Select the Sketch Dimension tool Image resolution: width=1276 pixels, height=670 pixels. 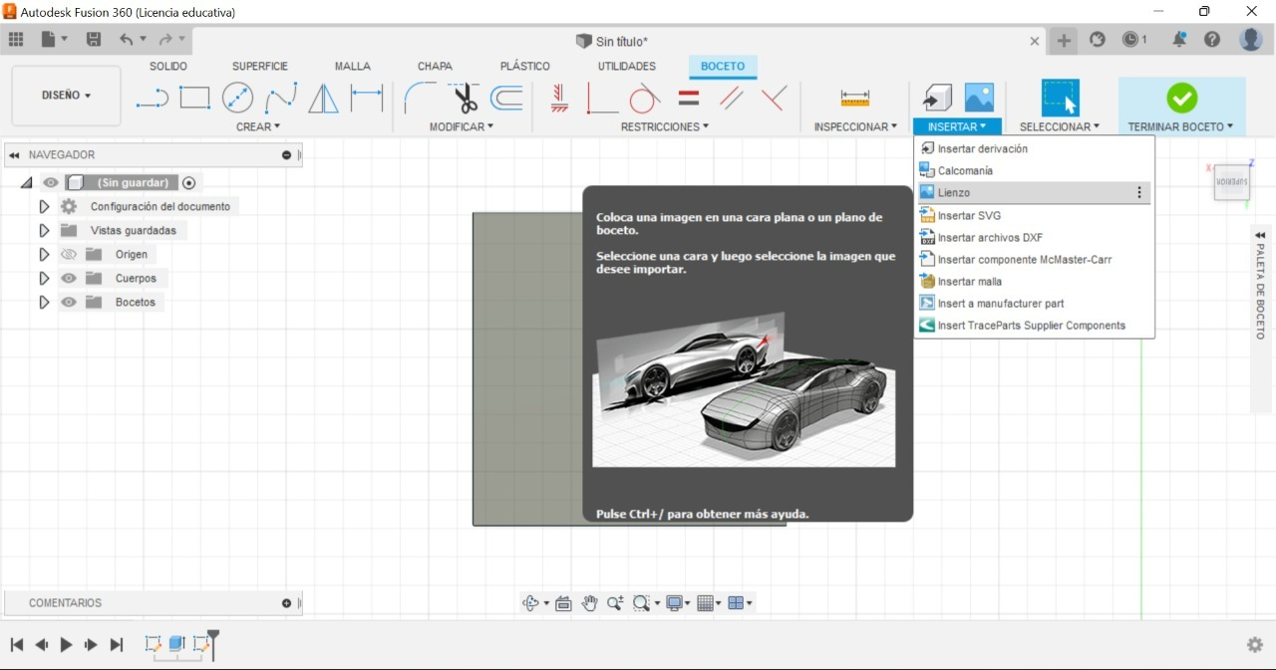click(x=367, y=98)
